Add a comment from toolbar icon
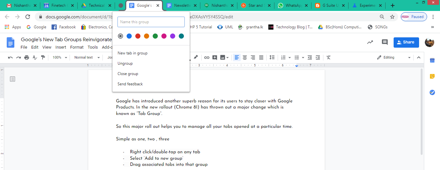The height and width of the screenshot is (170, 440). point(215,58)
